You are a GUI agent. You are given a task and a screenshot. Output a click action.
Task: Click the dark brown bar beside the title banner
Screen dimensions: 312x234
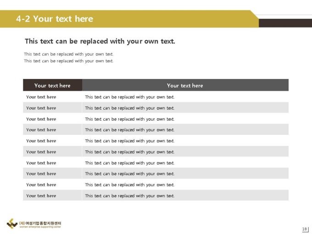point(285,23)
